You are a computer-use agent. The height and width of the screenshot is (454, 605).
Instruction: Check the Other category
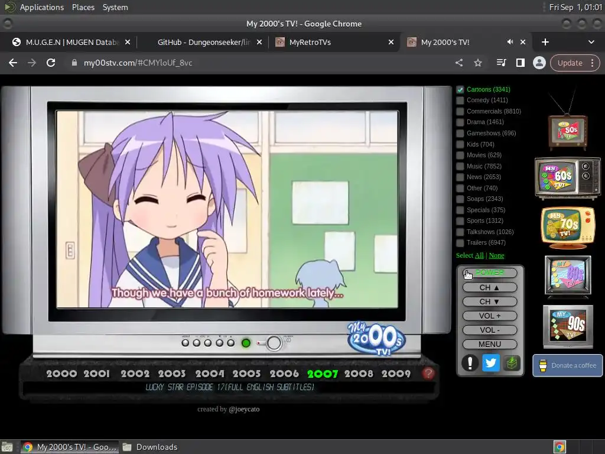coord(460,189)
